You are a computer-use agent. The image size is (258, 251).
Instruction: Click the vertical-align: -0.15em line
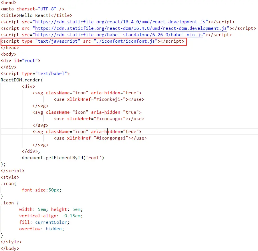point(51,216)
